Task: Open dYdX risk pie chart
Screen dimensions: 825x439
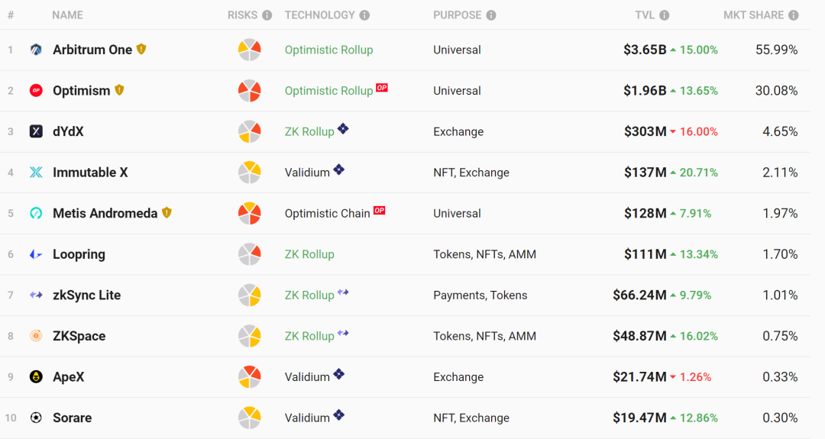Action: click(249, 131)
